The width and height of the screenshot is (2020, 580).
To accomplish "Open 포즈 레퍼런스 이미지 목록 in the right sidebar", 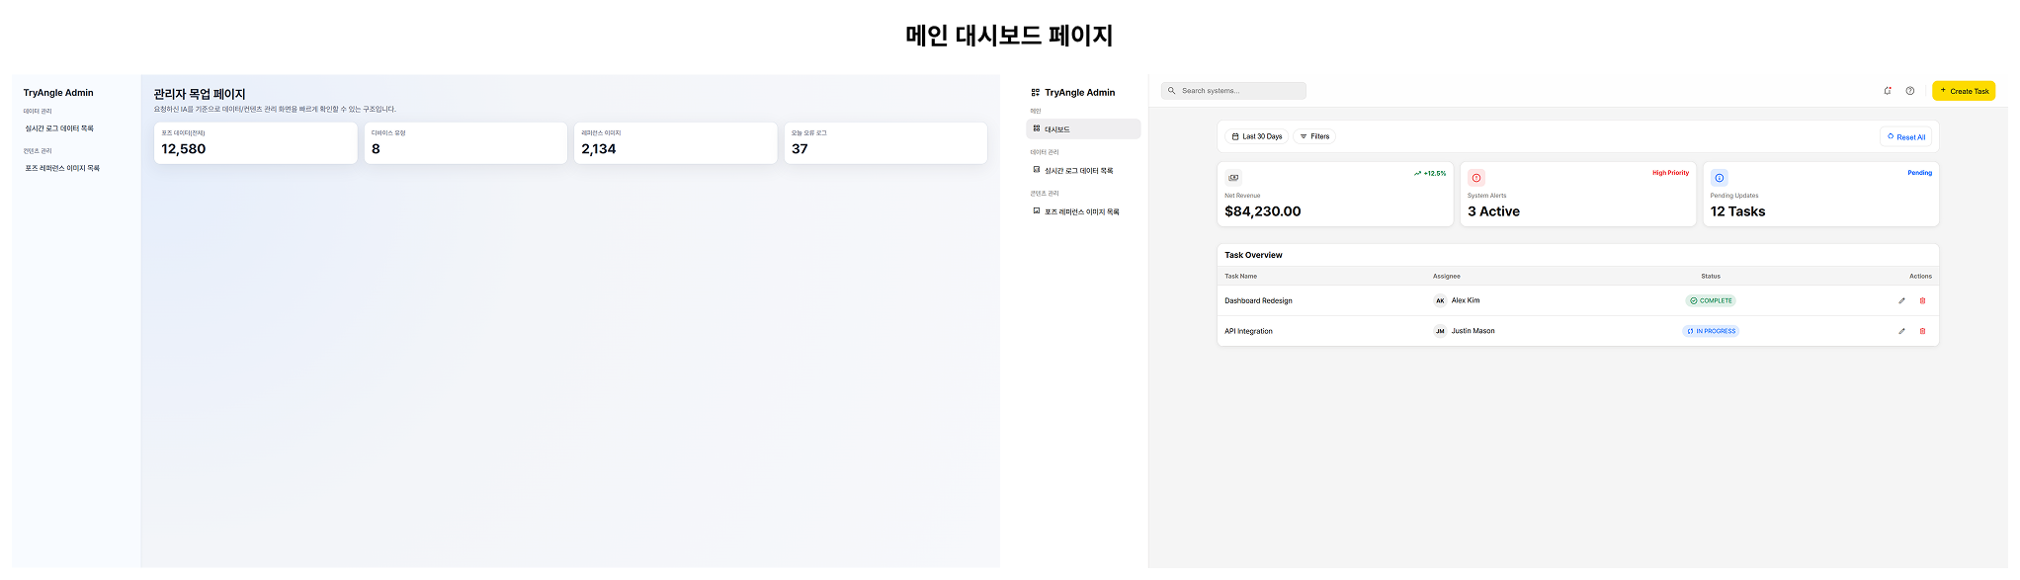I will pyautogui.click(x=1076, y=212).
